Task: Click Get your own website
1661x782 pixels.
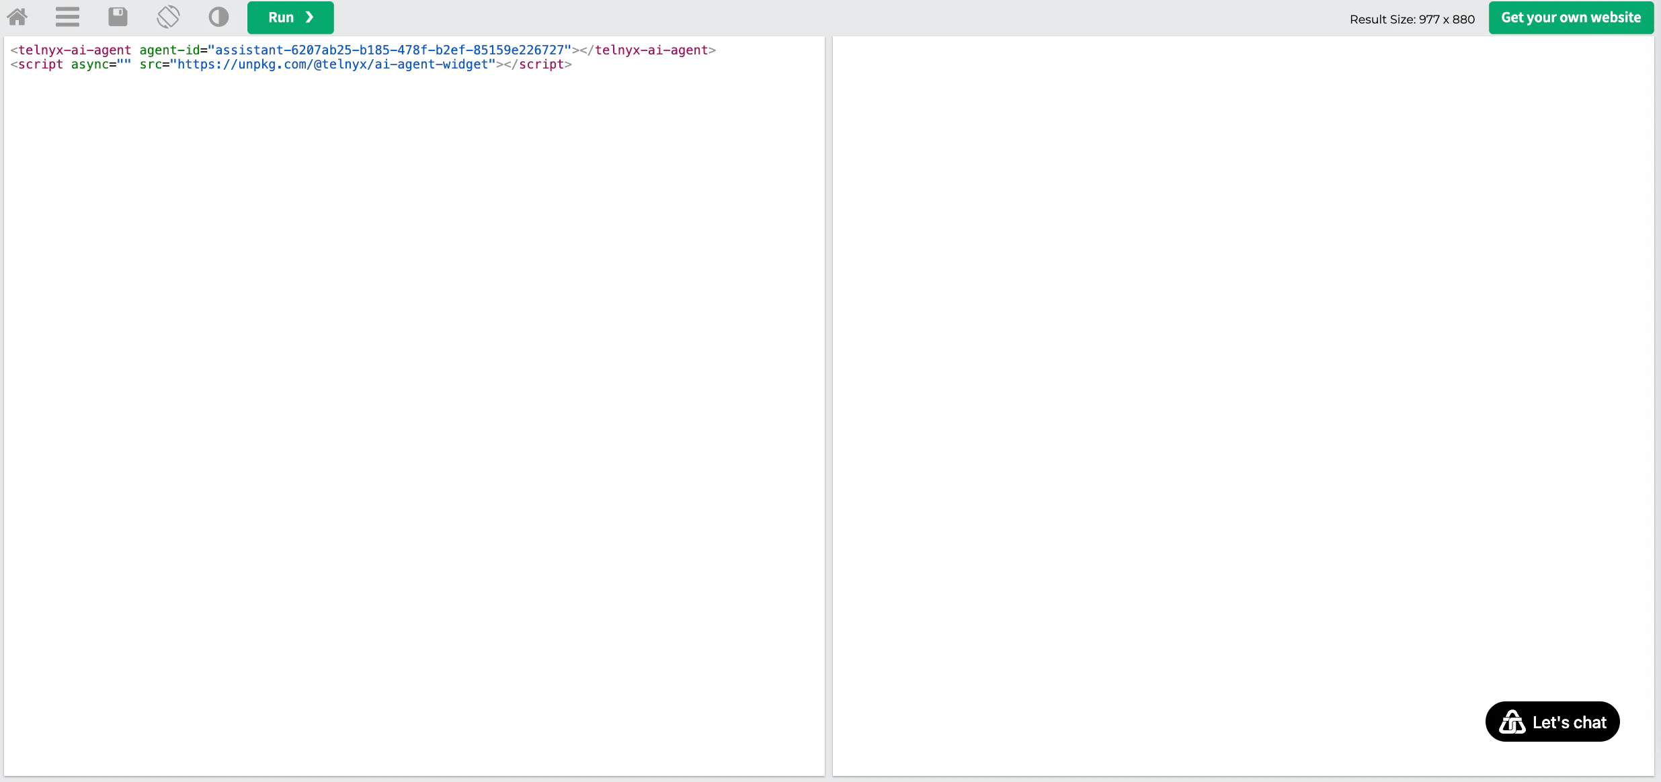Action: pos(1571,17)
